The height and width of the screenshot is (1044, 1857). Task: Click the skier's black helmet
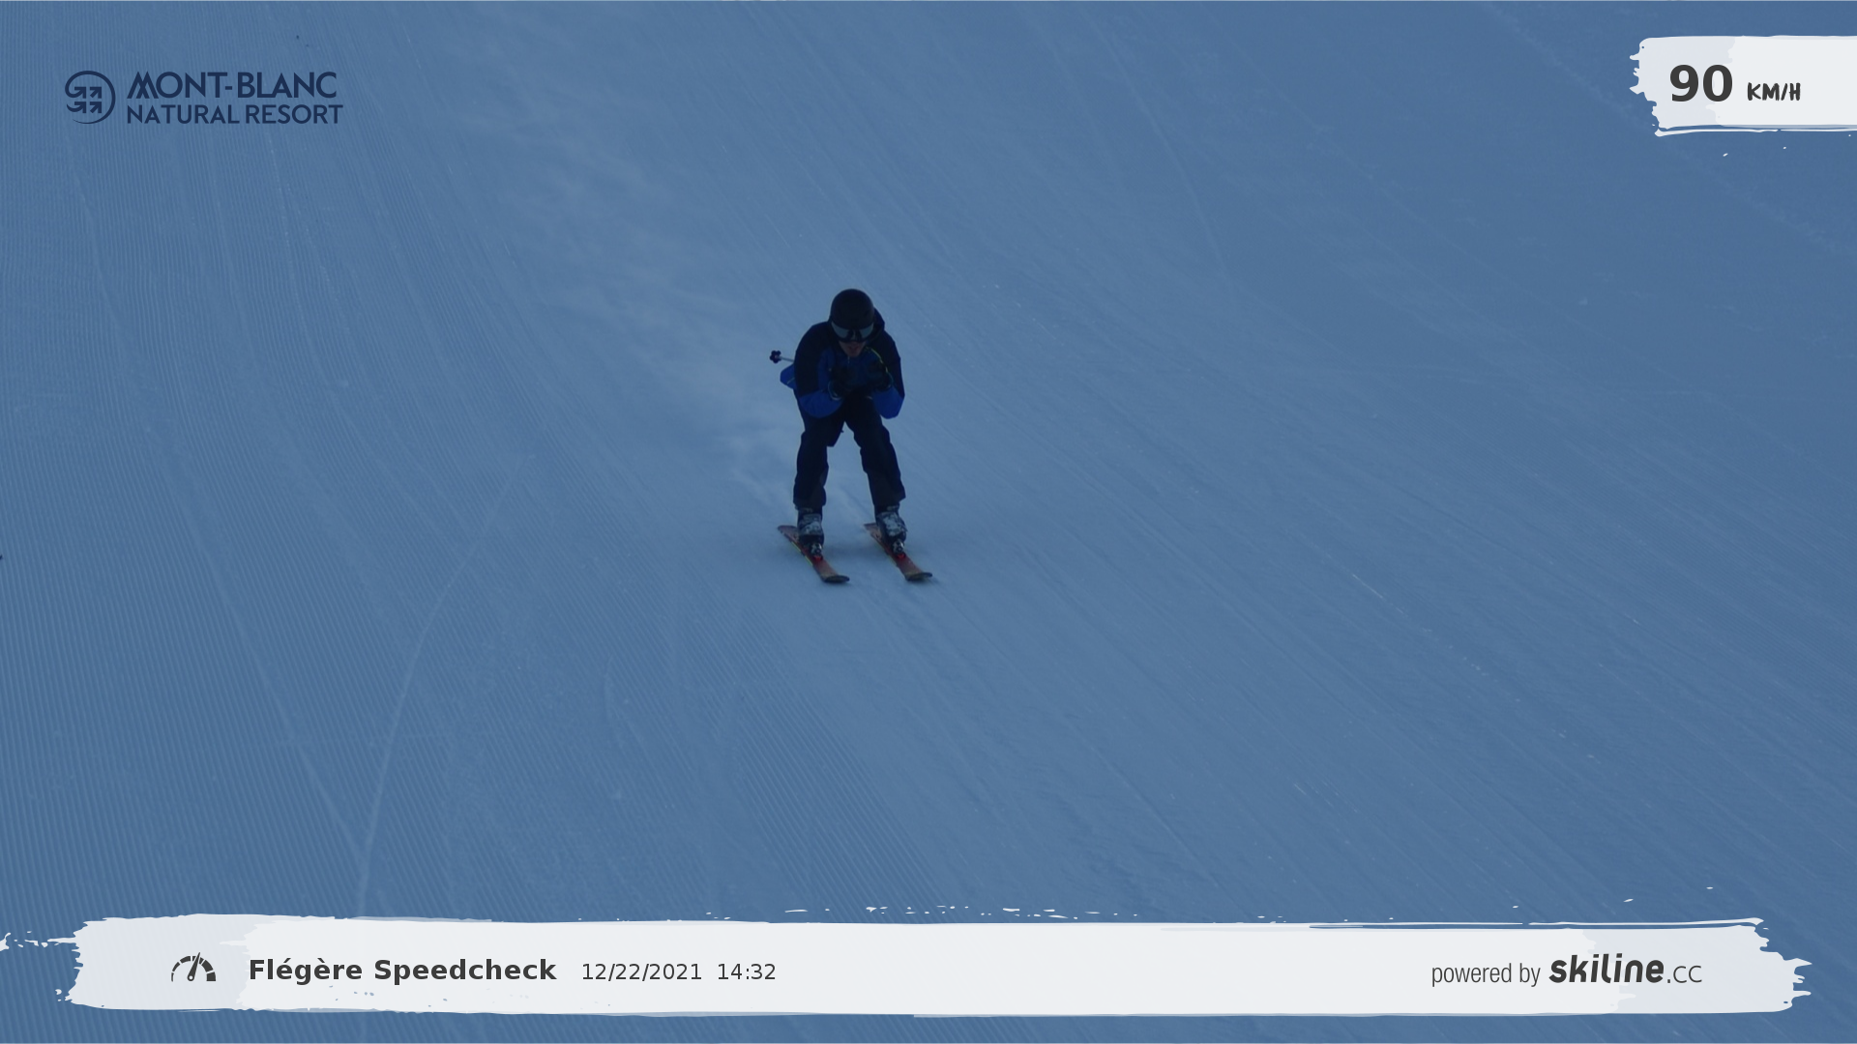point(851,306)
